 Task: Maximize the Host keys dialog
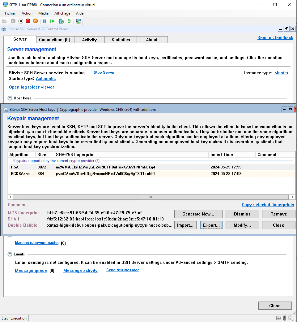click(290, 110)
